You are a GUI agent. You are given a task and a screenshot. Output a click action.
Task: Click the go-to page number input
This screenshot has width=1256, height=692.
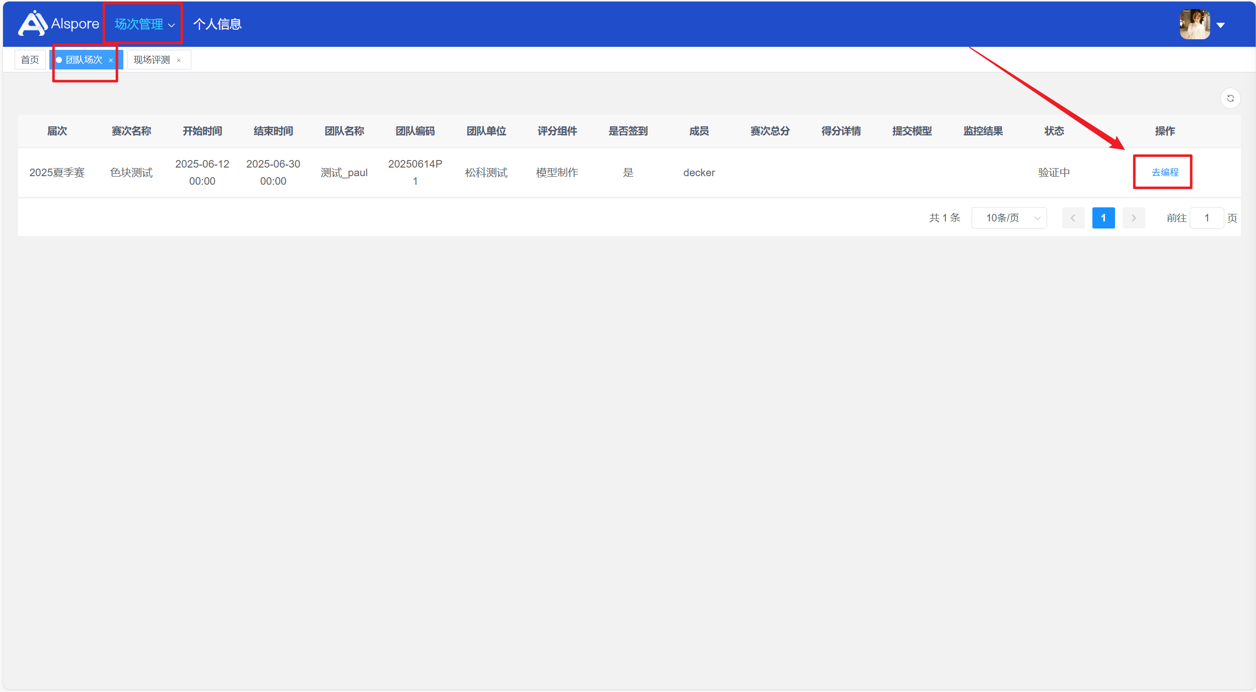coord(1206,218)
